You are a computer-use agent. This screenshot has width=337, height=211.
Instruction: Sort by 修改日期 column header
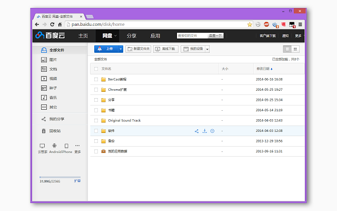point(264,69)
